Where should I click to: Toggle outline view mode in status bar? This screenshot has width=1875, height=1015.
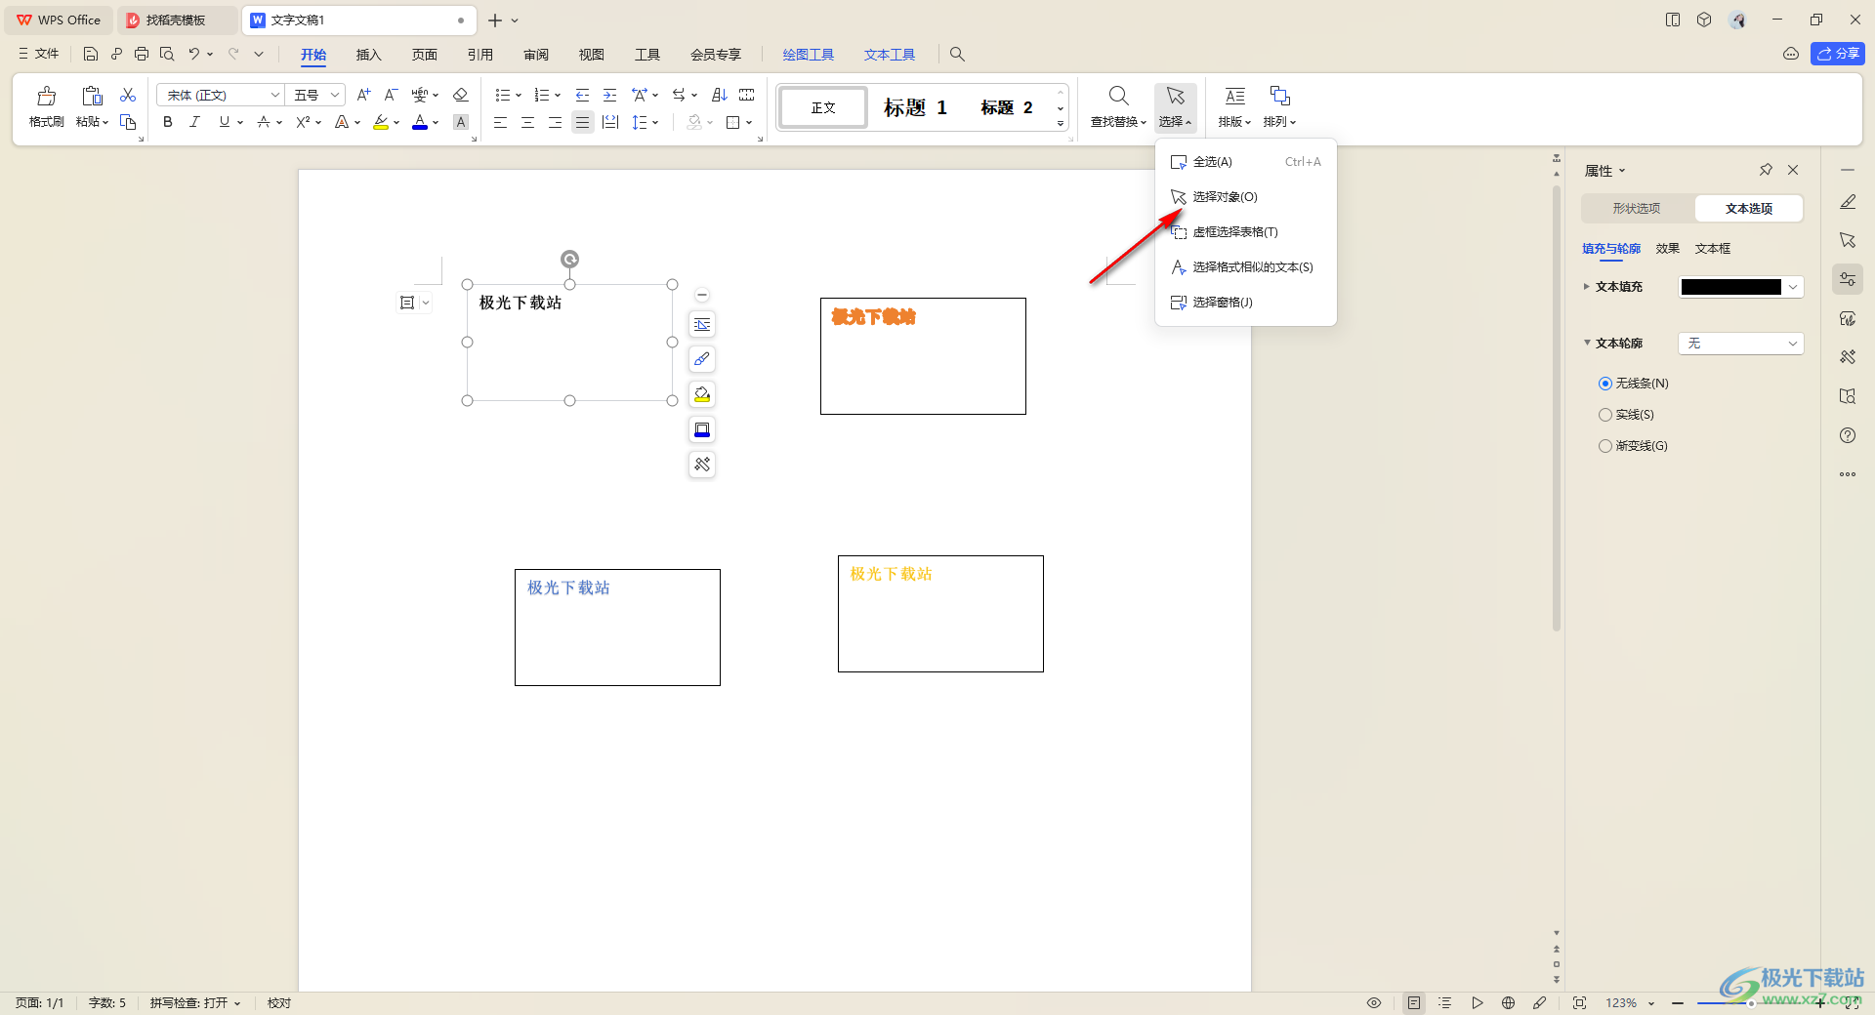(1445, 1002)
